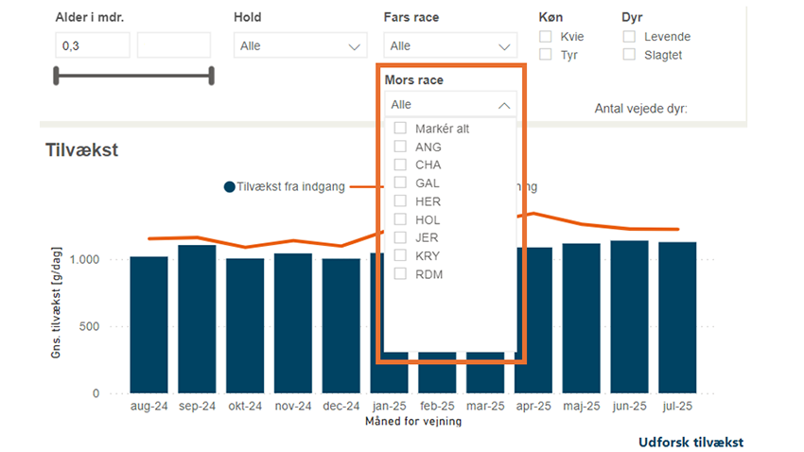Click the empty maximum age field

pos(174,45)
